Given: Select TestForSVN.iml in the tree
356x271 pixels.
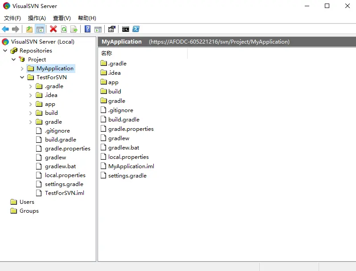Looking at the screenshot, I should pos(65,193).
